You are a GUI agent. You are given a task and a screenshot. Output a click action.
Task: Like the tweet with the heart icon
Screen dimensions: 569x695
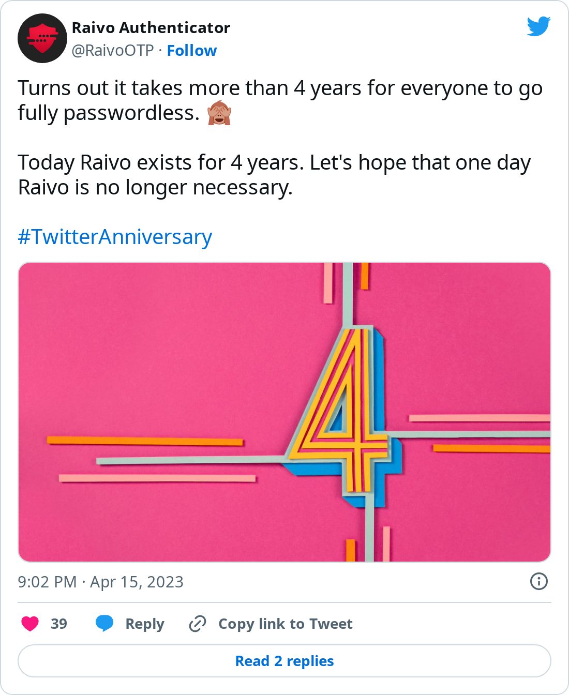point(30,624)
